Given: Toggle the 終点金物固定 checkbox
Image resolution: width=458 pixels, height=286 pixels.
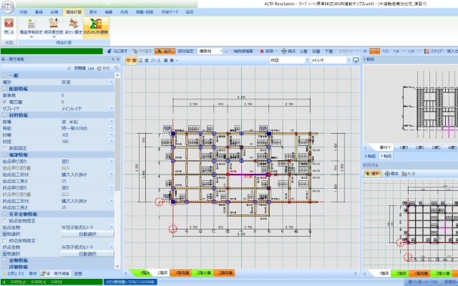Looking at the screenshot, I should [4, 240].
